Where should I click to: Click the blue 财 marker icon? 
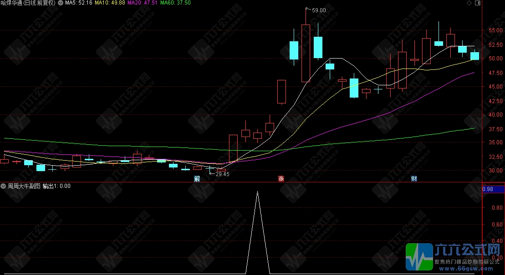click(414, 179)
